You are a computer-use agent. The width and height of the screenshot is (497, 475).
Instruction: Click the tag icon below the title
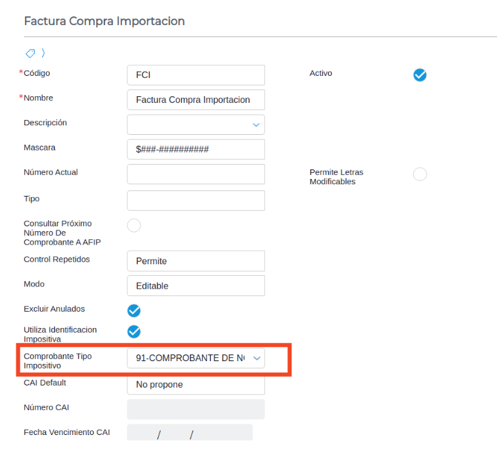pyautogui.click(x=30, y=53)
